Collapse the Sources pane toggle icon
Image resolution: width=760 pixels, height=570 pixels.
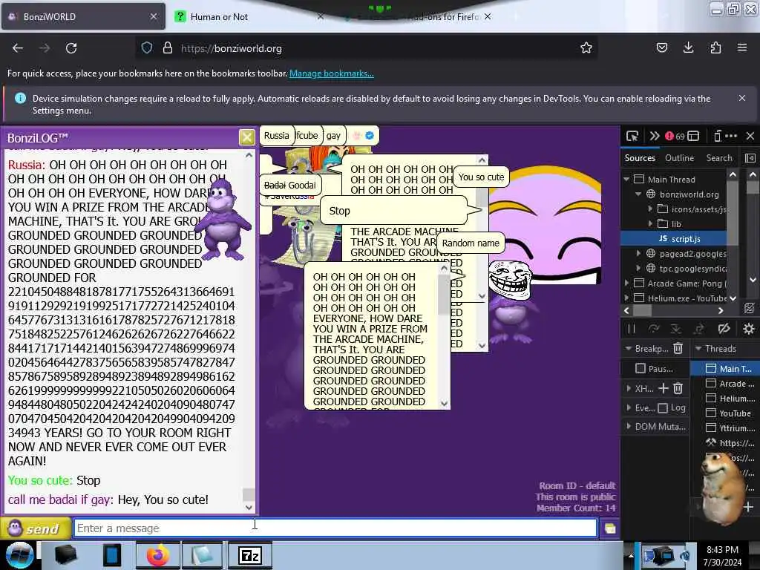750,158
